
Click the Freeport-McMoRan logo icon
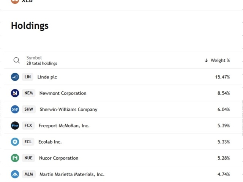coord(15,126)
